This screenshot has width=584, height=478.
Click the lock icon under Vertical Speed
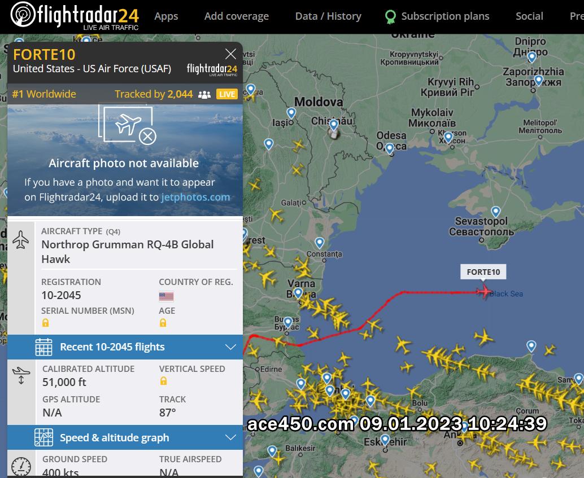163,381
